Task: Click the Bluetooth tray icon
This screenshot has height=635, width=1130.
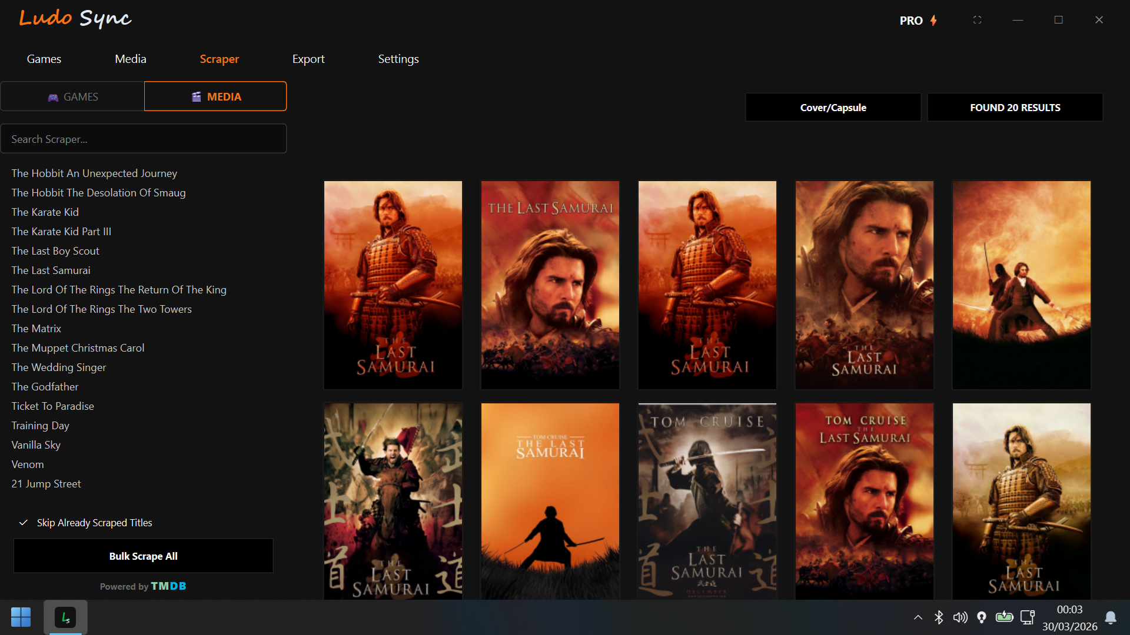Action: [939, 617]
